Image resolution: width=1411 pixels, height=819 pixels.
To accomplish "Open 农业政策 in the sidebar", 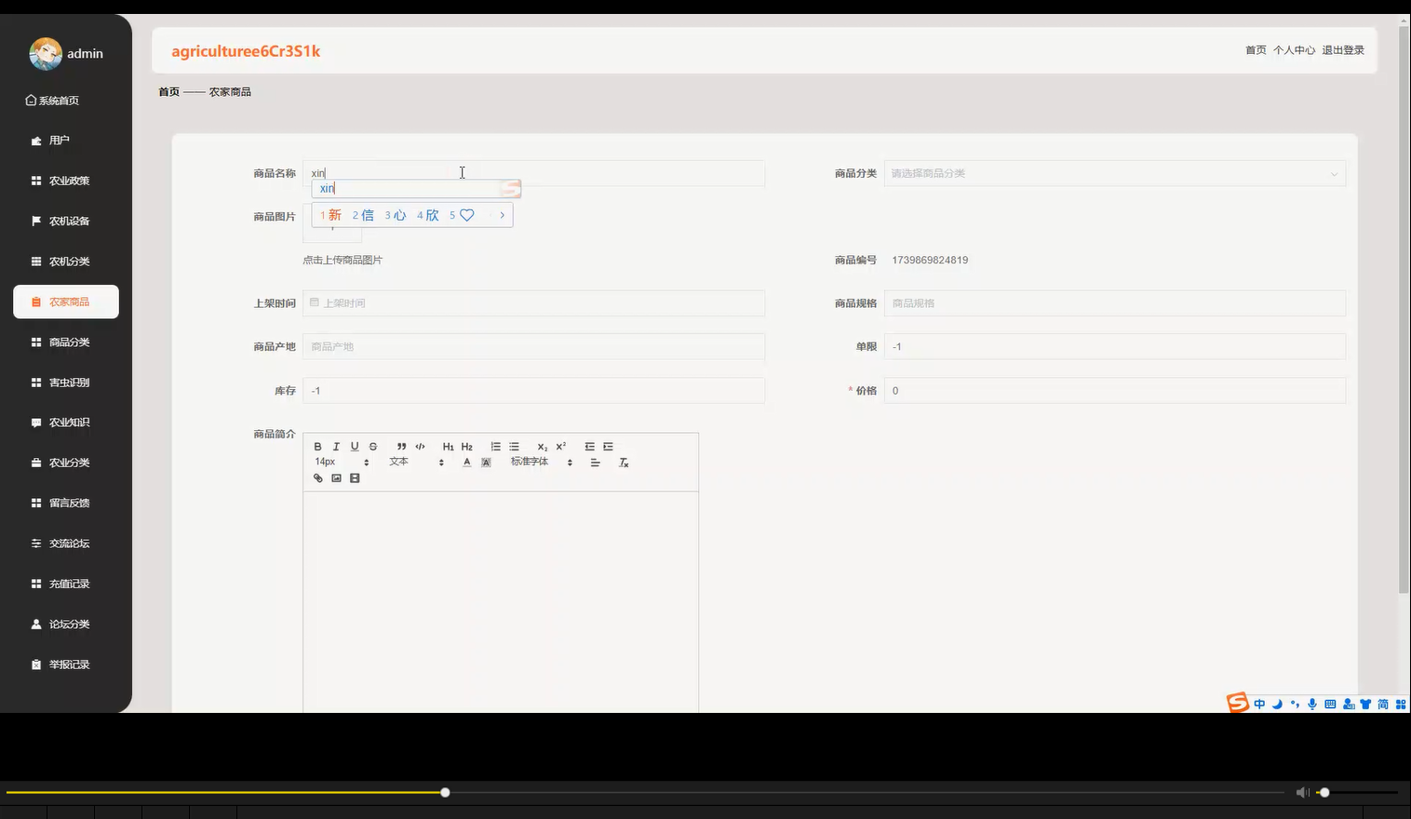I will click(x=66, y=181).
